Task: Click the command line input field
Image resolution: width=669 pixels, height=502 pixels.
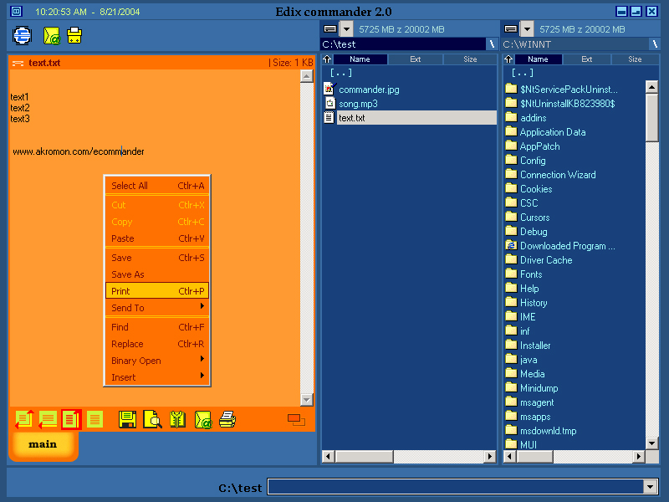Action: (x=455, y=487)
